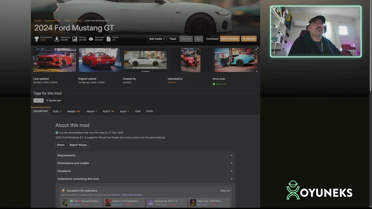Click the Report Abuse button
372x209 pixels.
click(78, 145)
